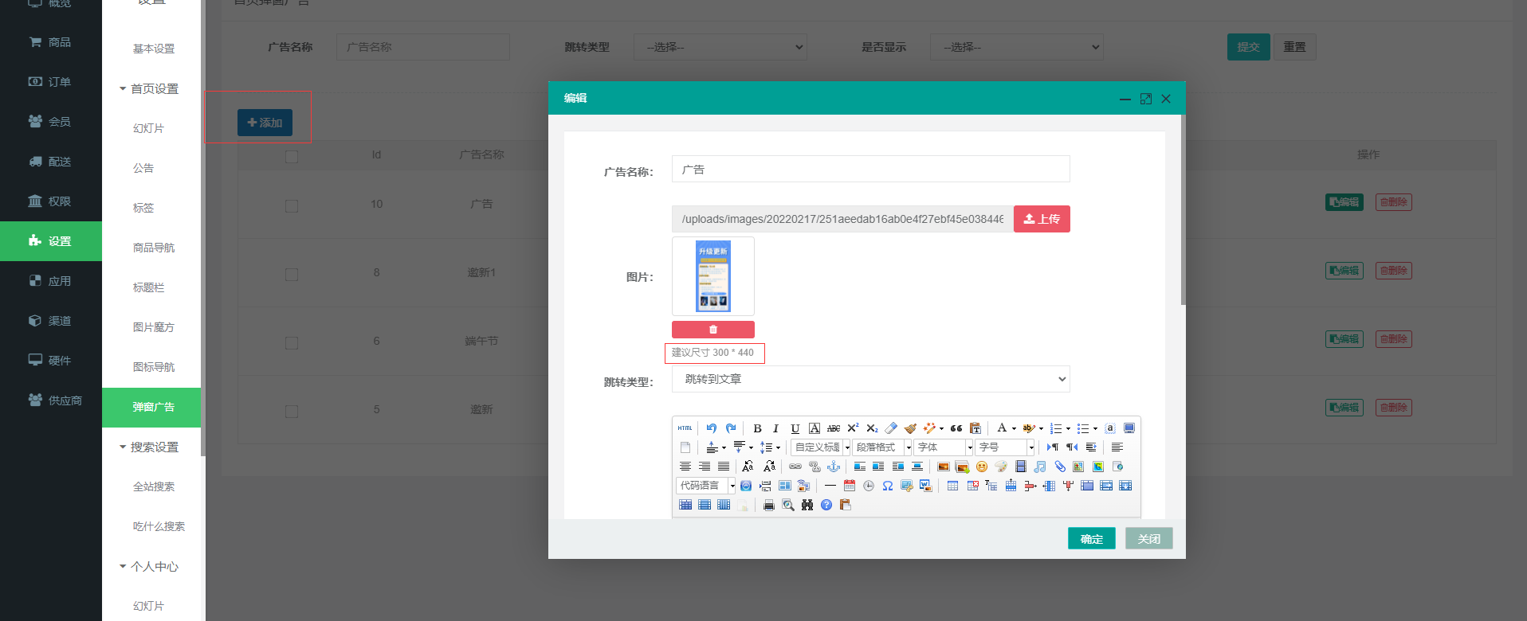Click 确定 to confirm the dialog

(x=1092, y=539)
